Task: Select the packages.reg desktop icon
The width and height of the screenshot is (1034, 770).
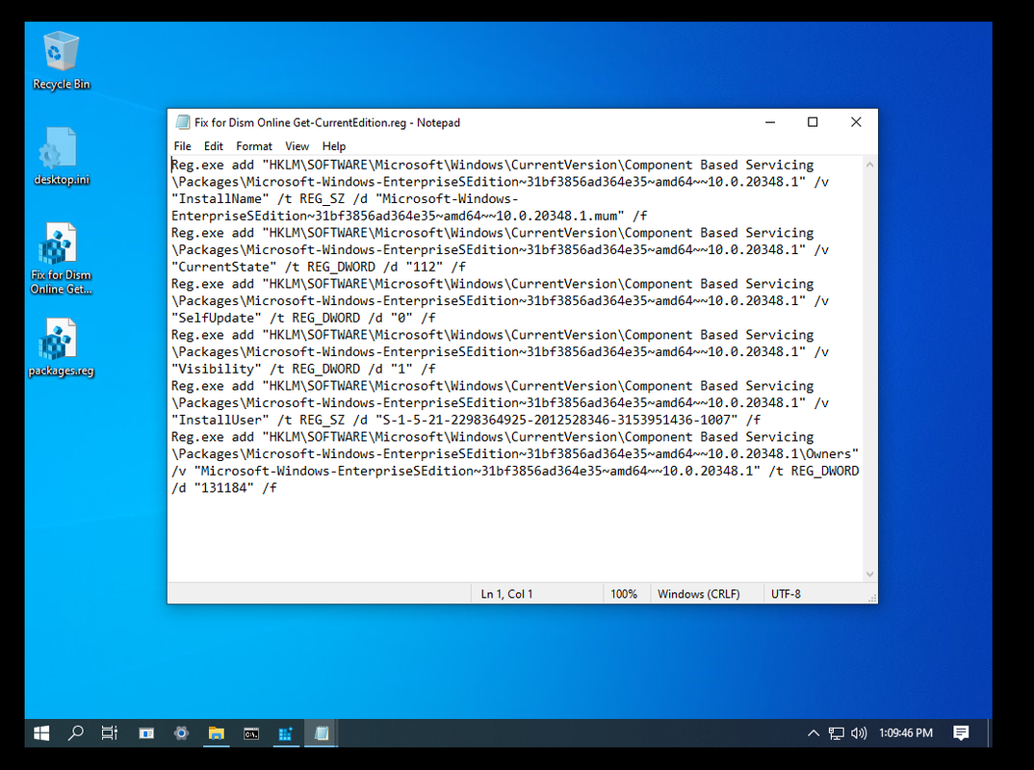Action: (61, 347)
